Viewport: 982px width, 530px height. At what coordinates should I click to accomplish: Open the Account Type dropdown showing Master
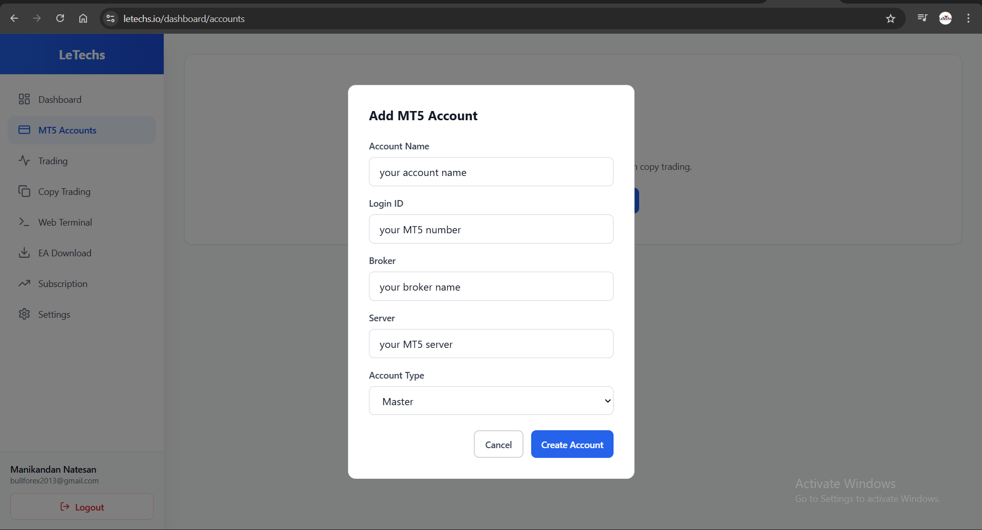(x=491, y=401)
